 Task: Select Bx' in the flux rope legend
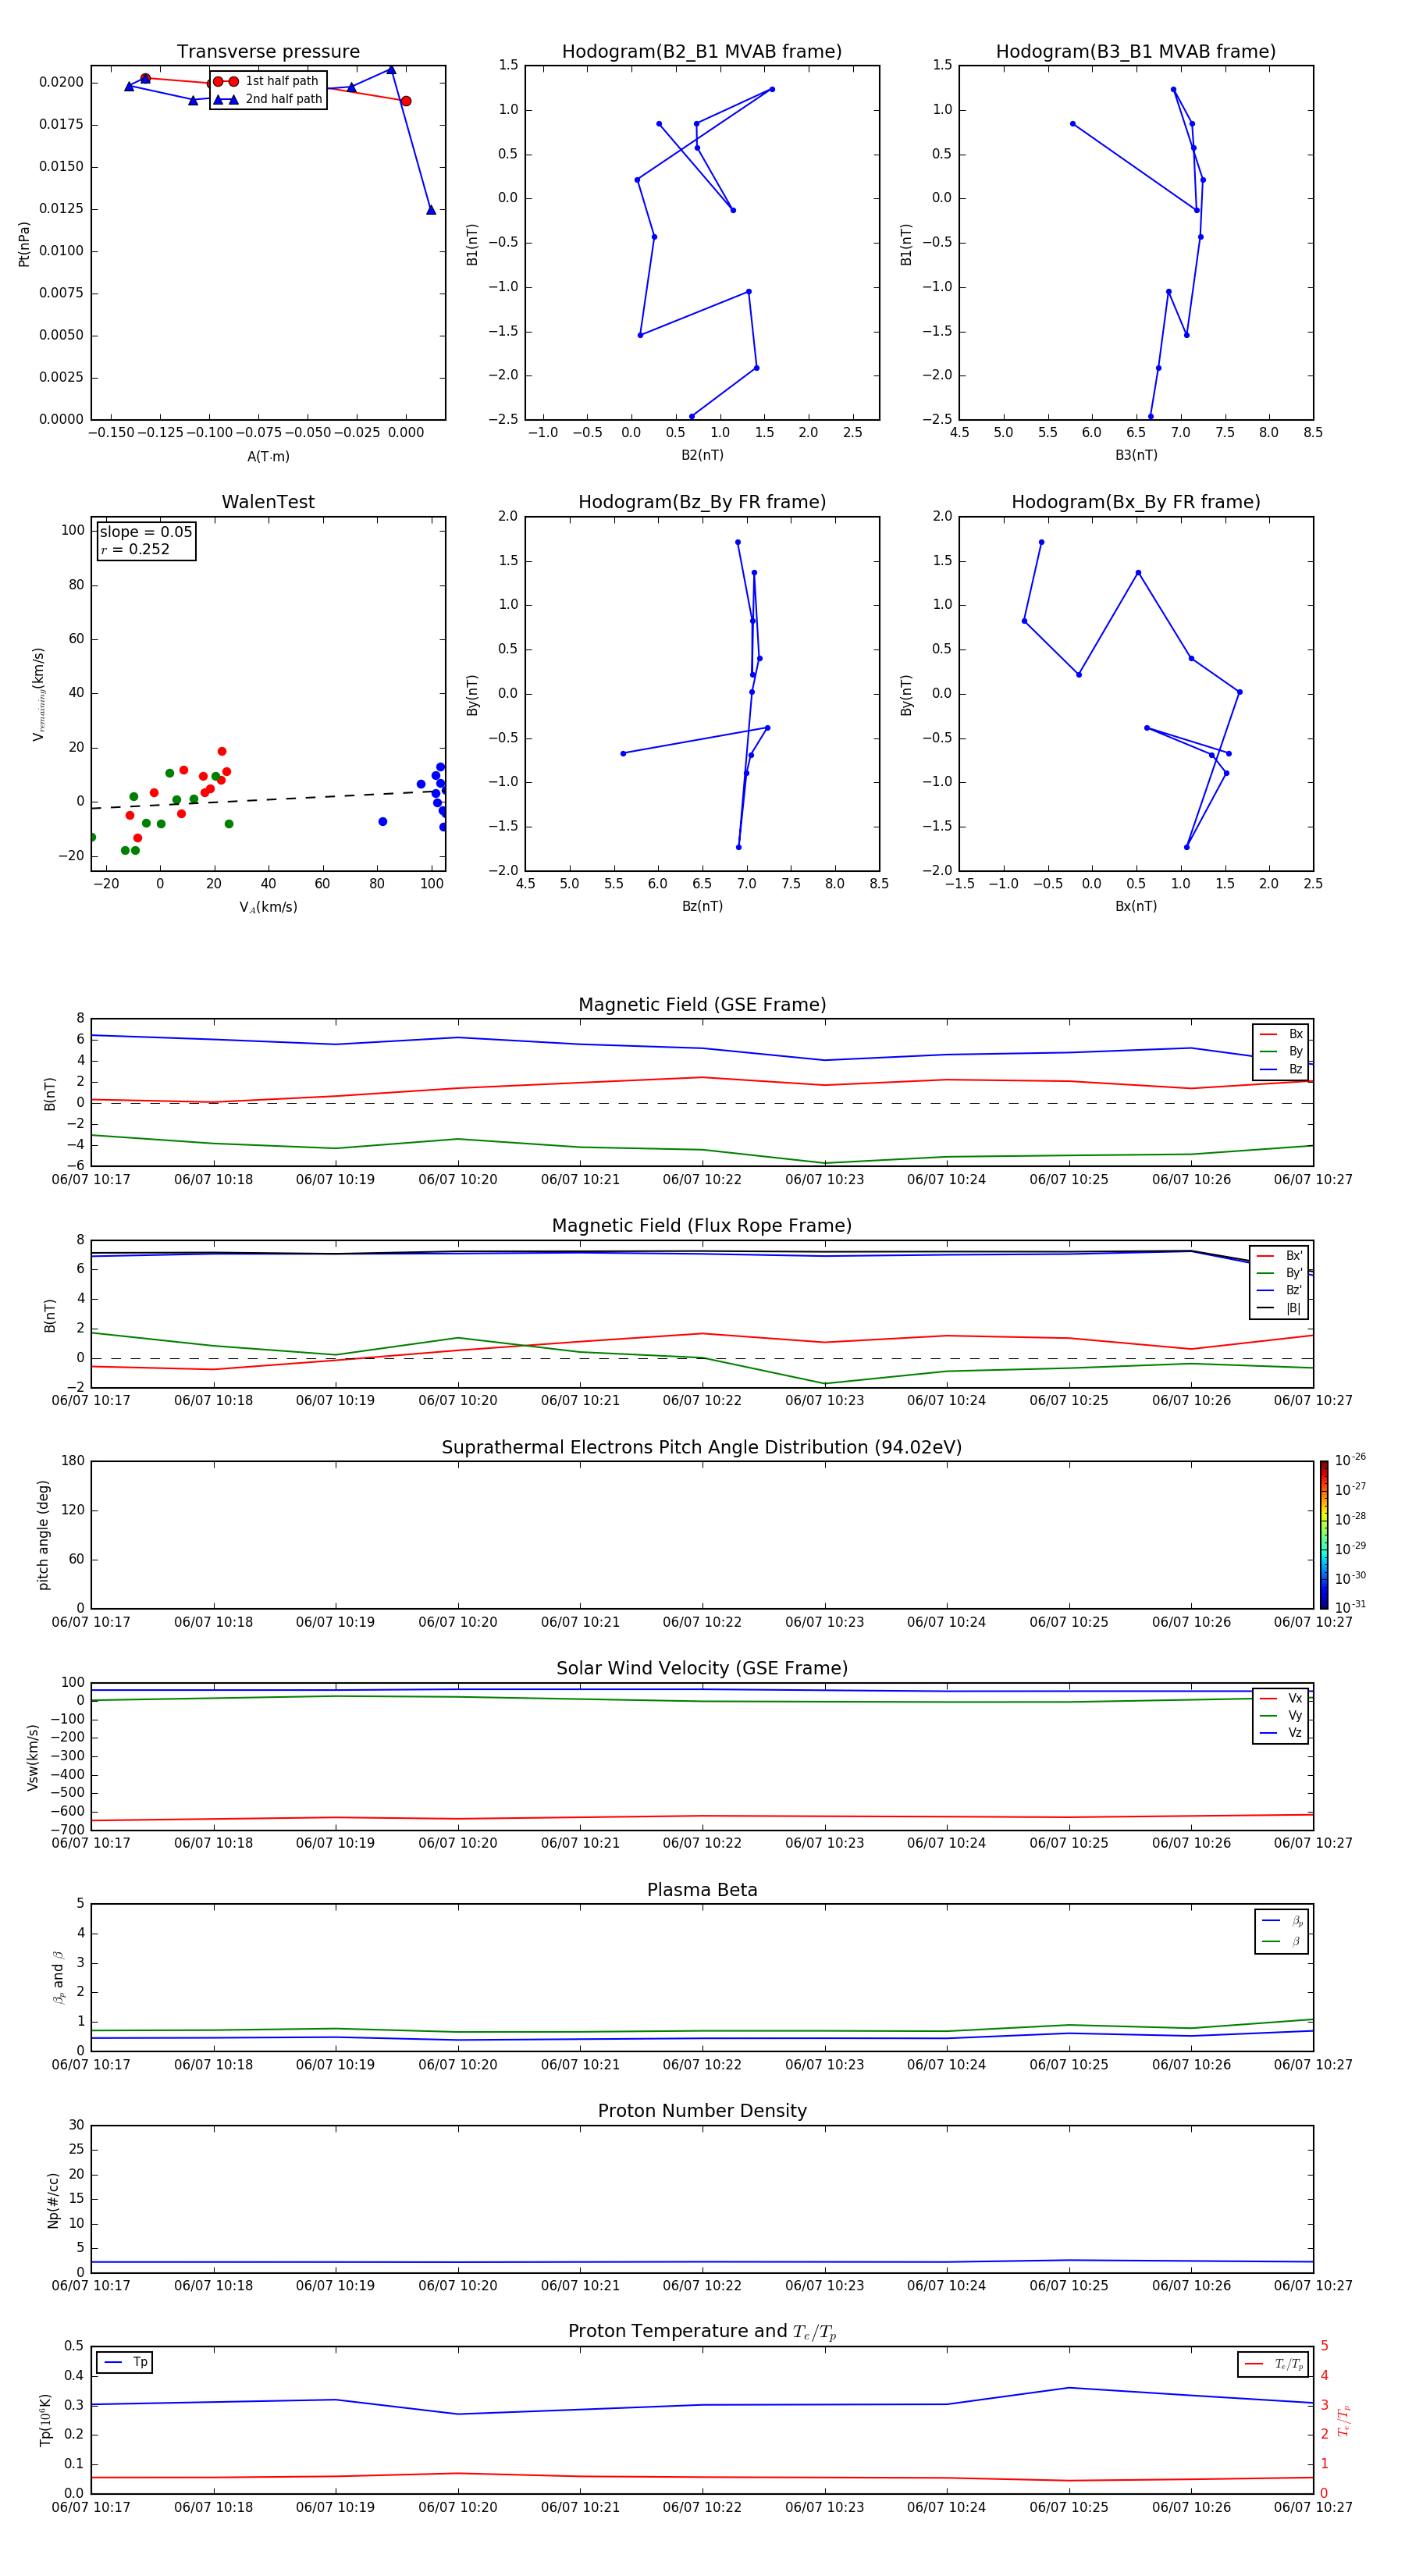pyautogui.click(x=1280, y=1256)
